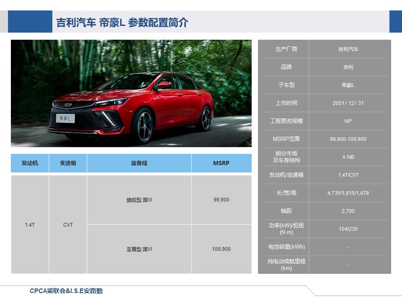Viewport: 402px width, 301px height.
Task: Click the '109,900' price for 至尊型
Action: click(x=222, y=249)
